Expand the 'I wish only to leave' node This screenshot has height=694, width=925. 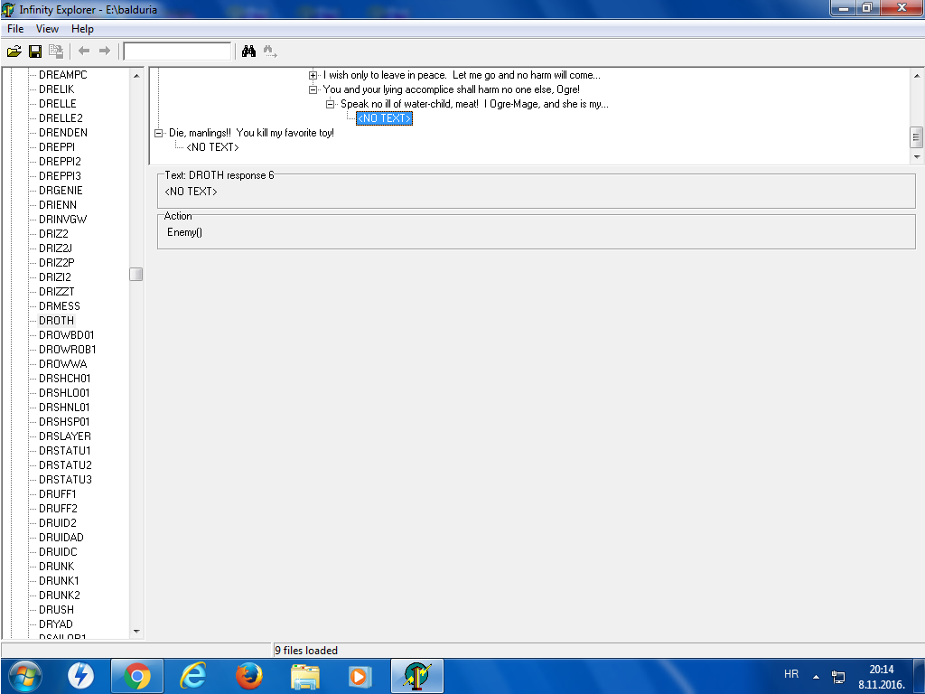point(313,76)
